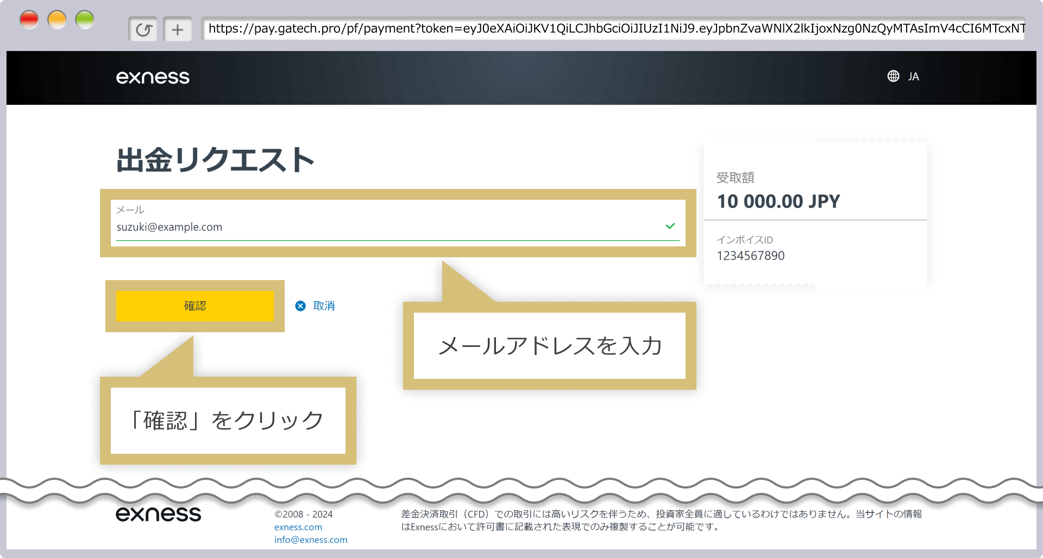Click the メール field label
This screenshot has height=558, width=1043.
pos(130,210)
